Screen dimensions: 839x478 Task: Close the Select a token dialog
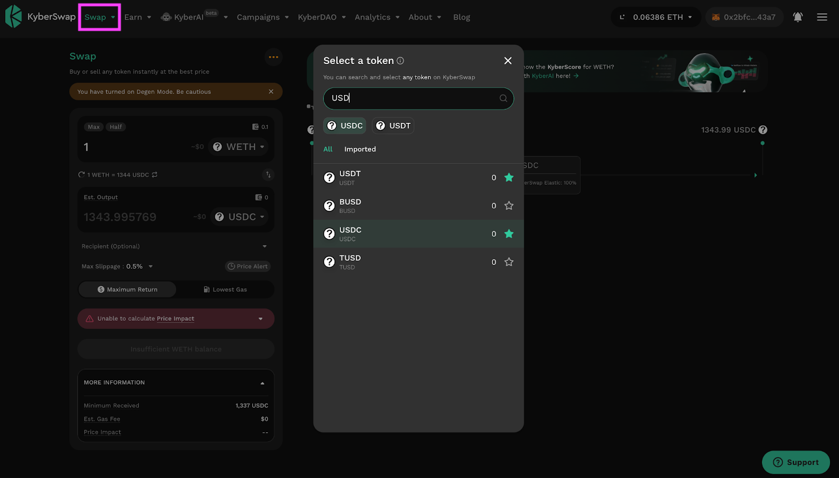[x=508, y=61]
